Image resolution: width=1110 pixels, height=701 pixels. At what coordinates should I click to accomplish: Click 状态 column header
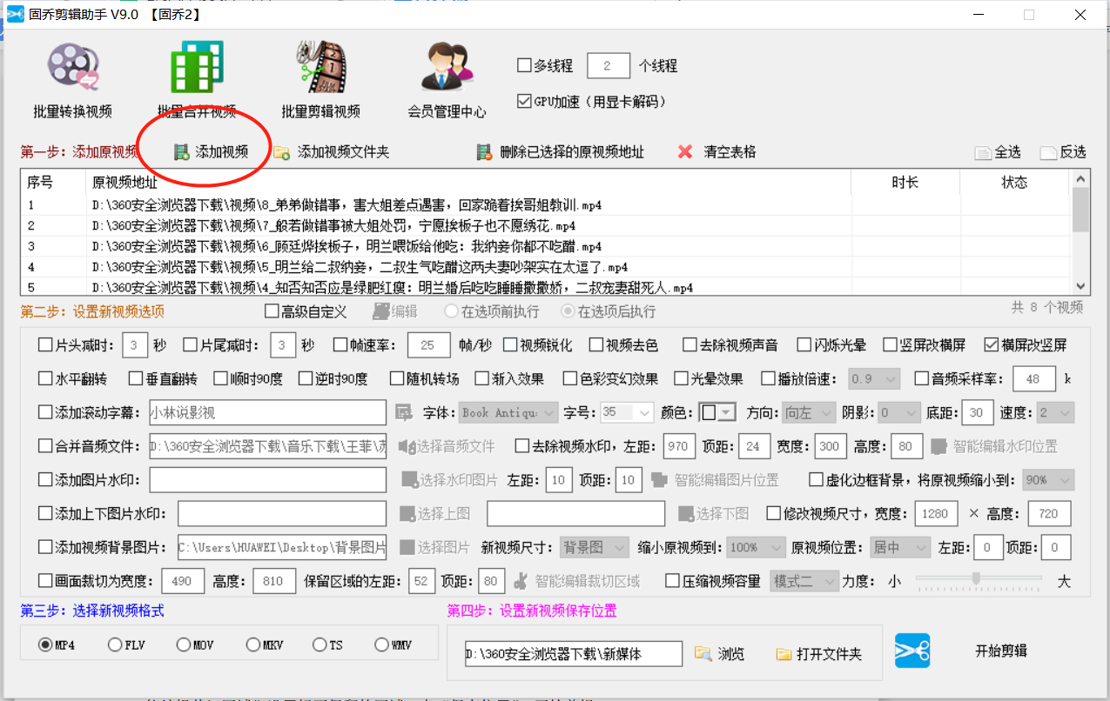coord(1015,183)
